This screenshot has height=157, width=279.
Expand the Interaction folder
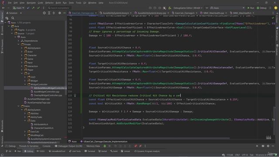pos(22,66)
